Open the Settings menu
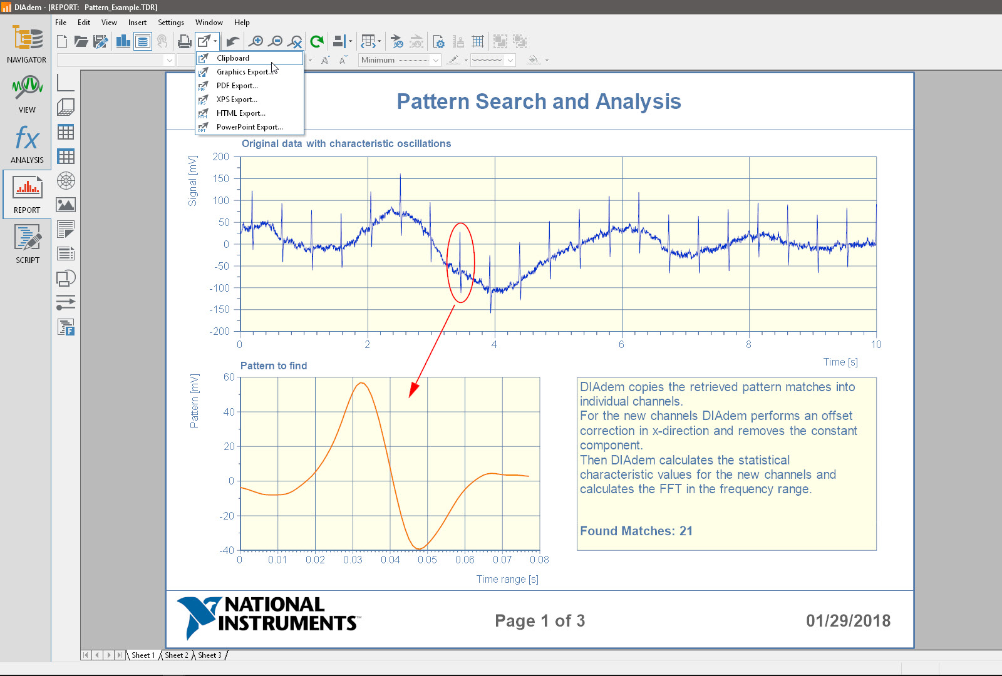 point(170,23)
